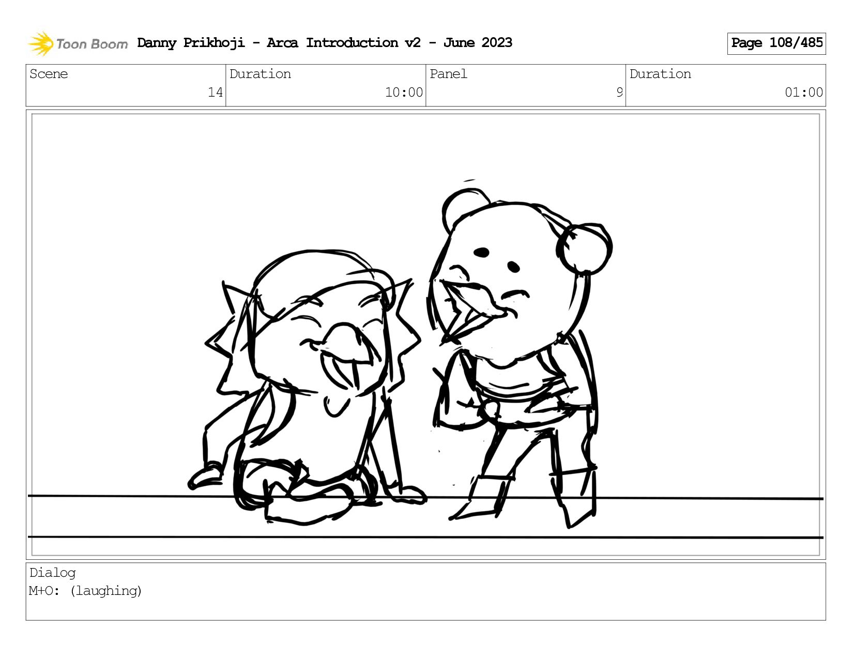Select scene number '14'
The image size is (853, 659).
click(x=215, y=93)
